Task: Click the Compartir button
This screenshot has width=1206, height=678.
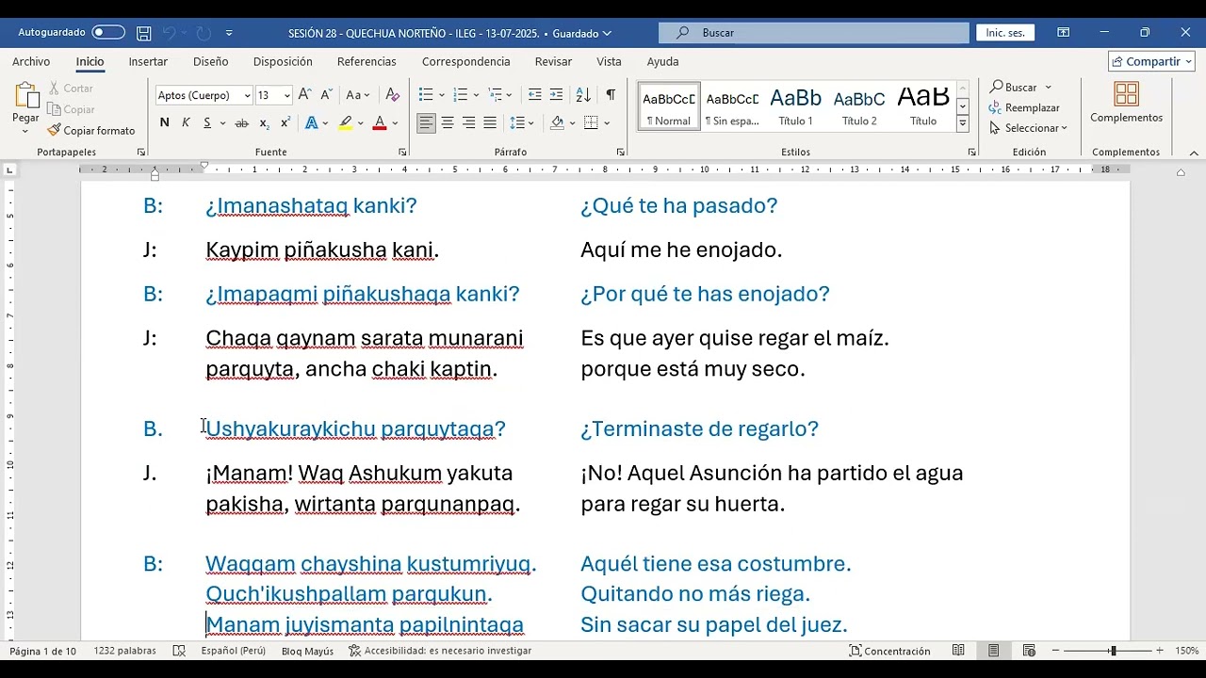Action: (x=1151, y=61)
